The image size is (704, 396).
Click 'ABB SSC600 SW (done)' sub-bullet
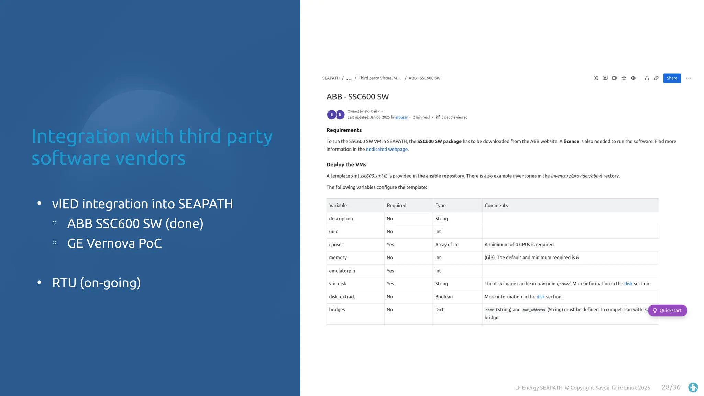(x=135, y=224)
